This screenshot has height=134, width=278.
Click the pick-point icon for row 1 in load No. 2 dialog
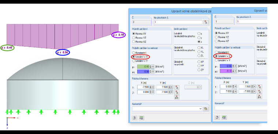click(177, 87)
